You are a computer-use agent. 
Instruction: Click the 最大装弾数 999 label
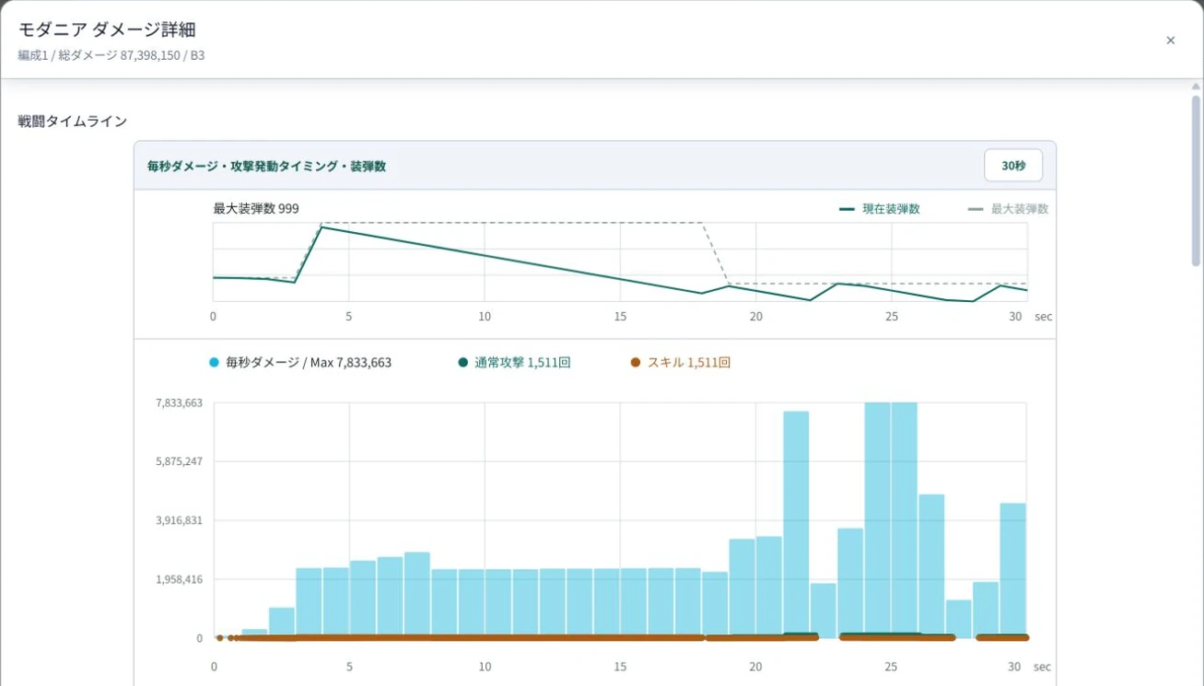[256, 209]
